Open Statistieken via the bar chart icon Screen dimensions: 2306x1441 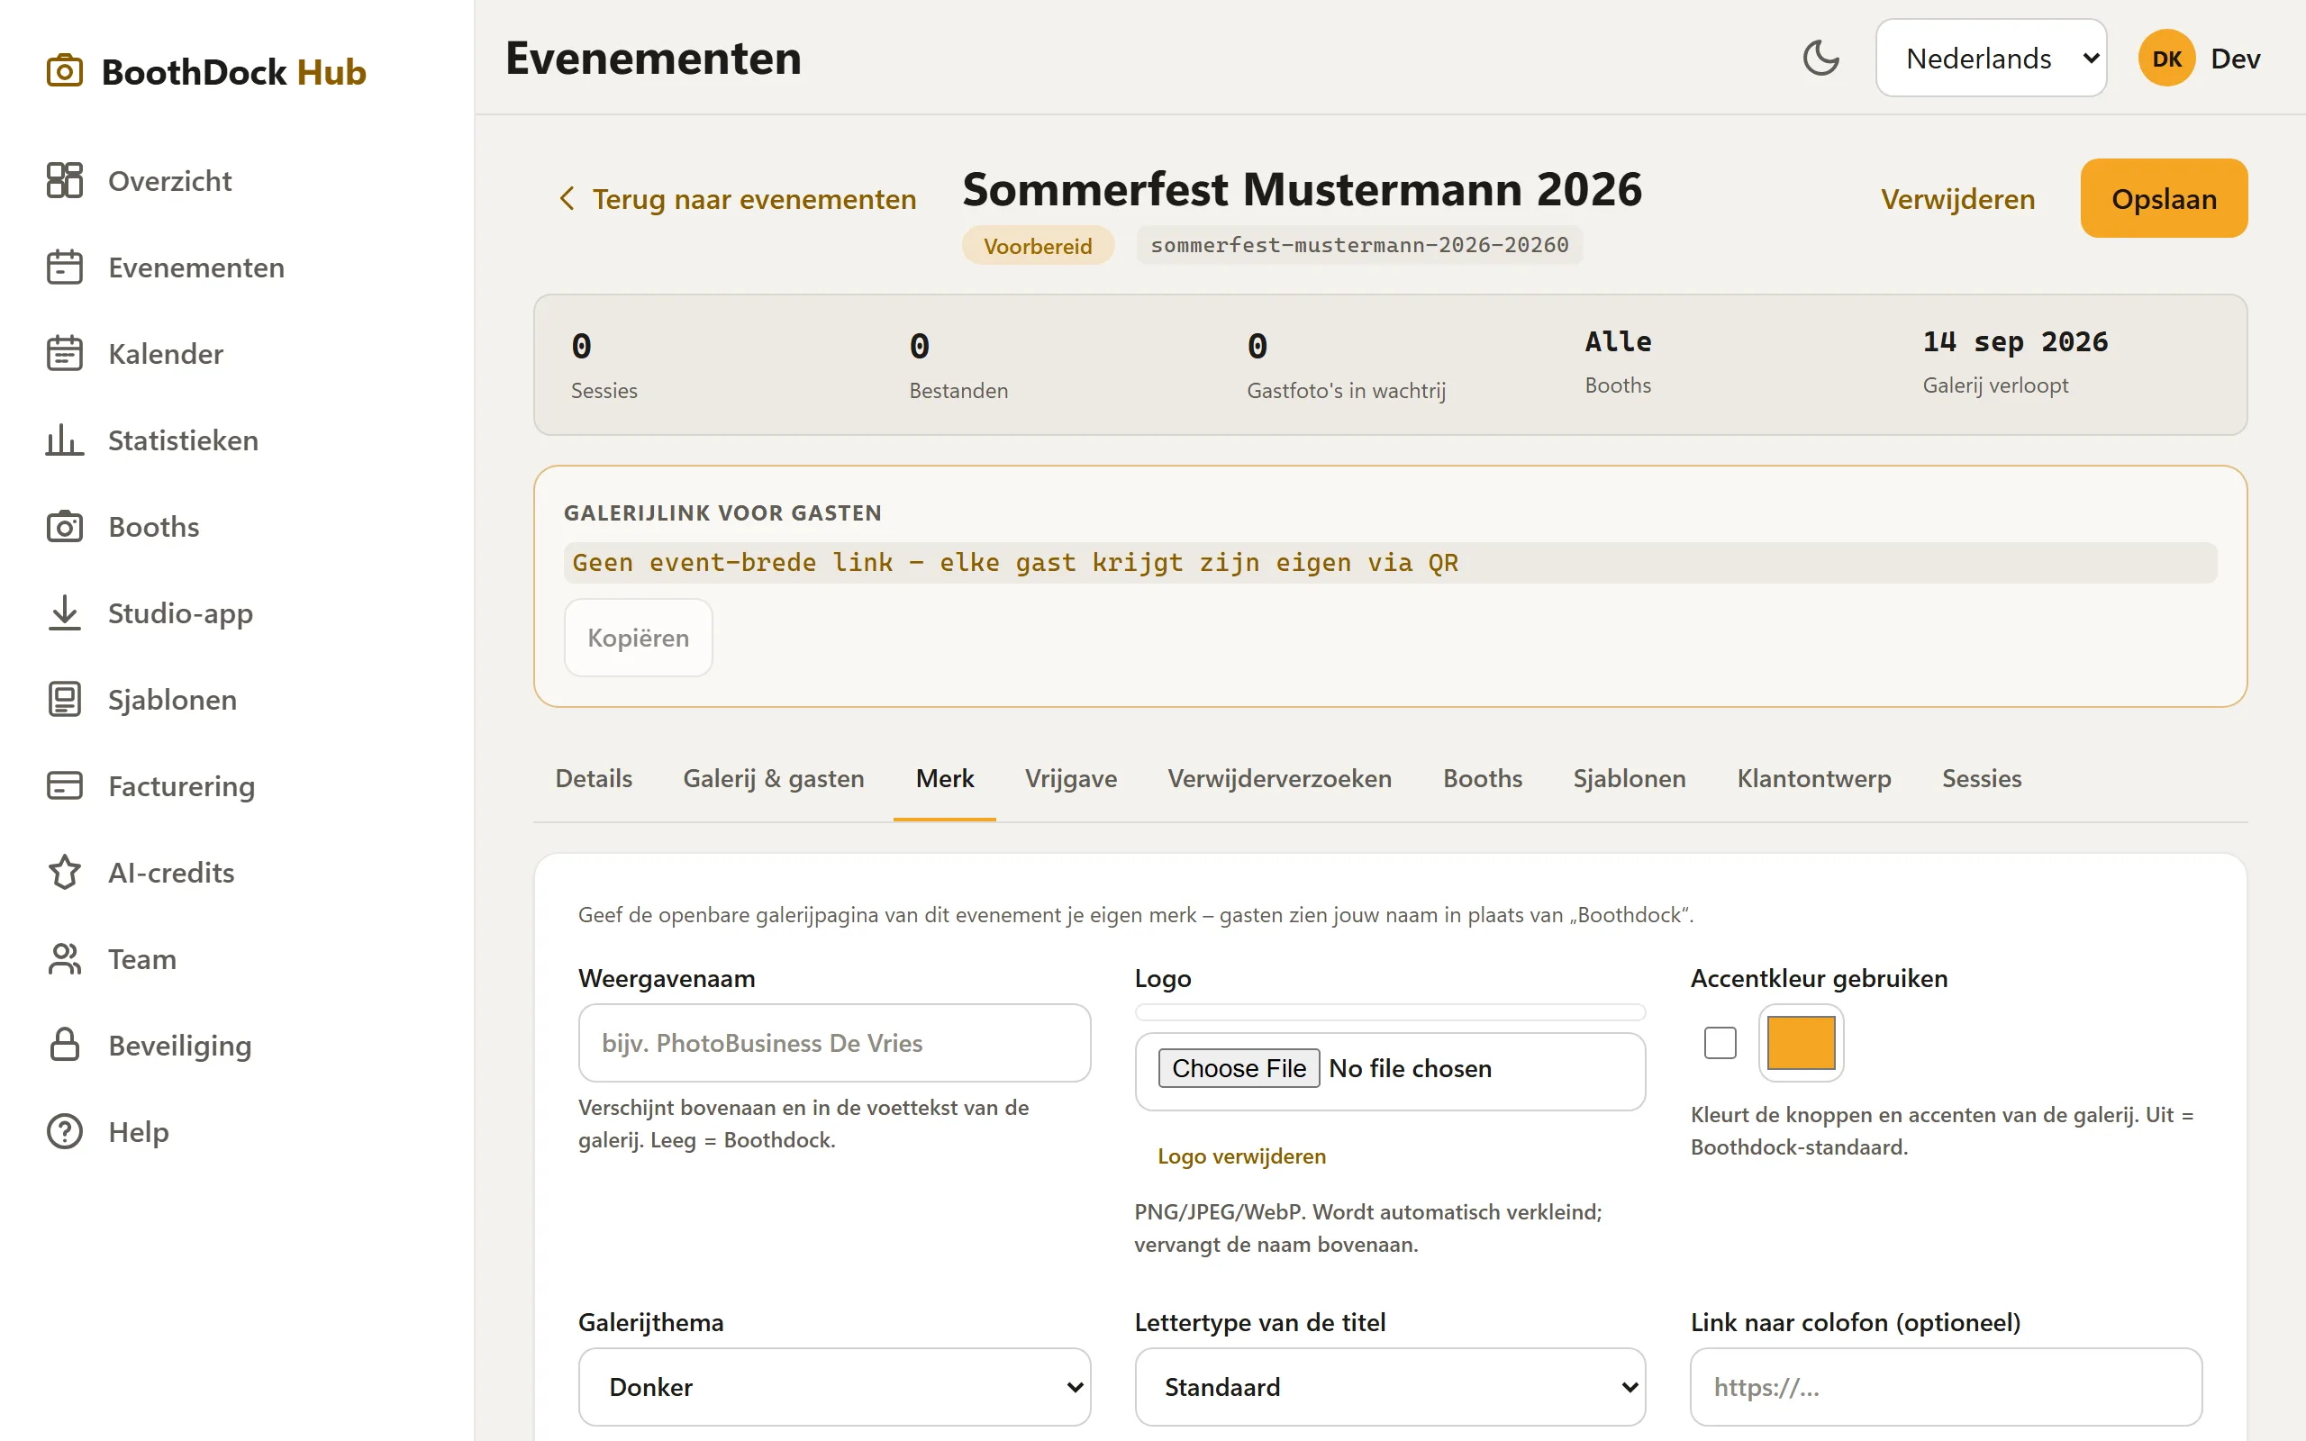tap(65, 440)
